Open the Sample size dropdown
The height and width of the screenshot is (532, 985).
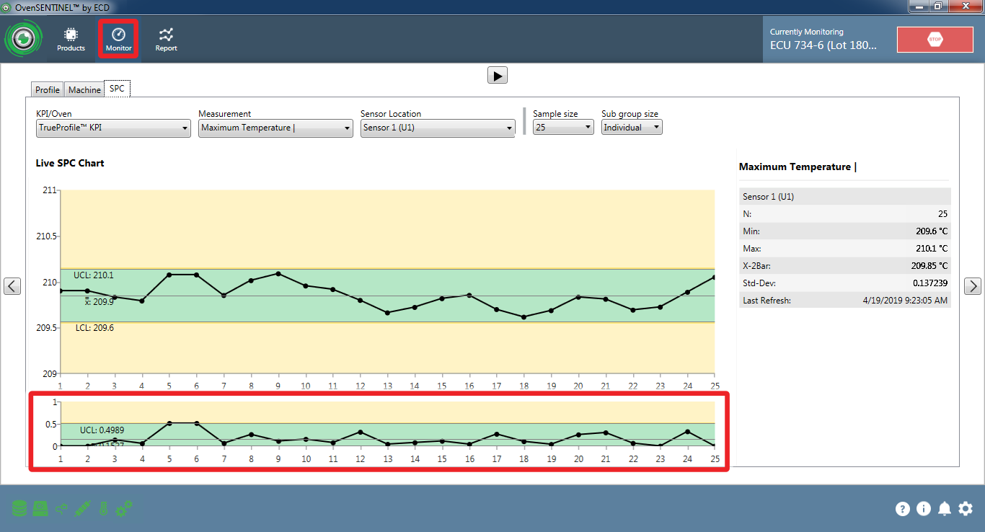(x=563, y=128)
